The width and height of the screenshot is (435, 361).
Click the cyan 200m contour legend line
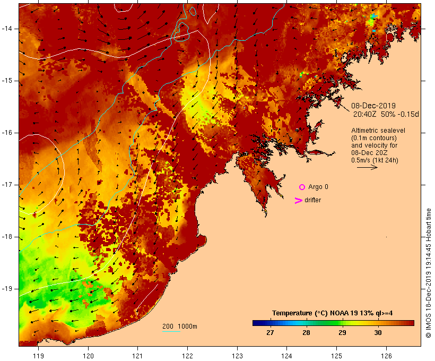[x=171, y=331]
